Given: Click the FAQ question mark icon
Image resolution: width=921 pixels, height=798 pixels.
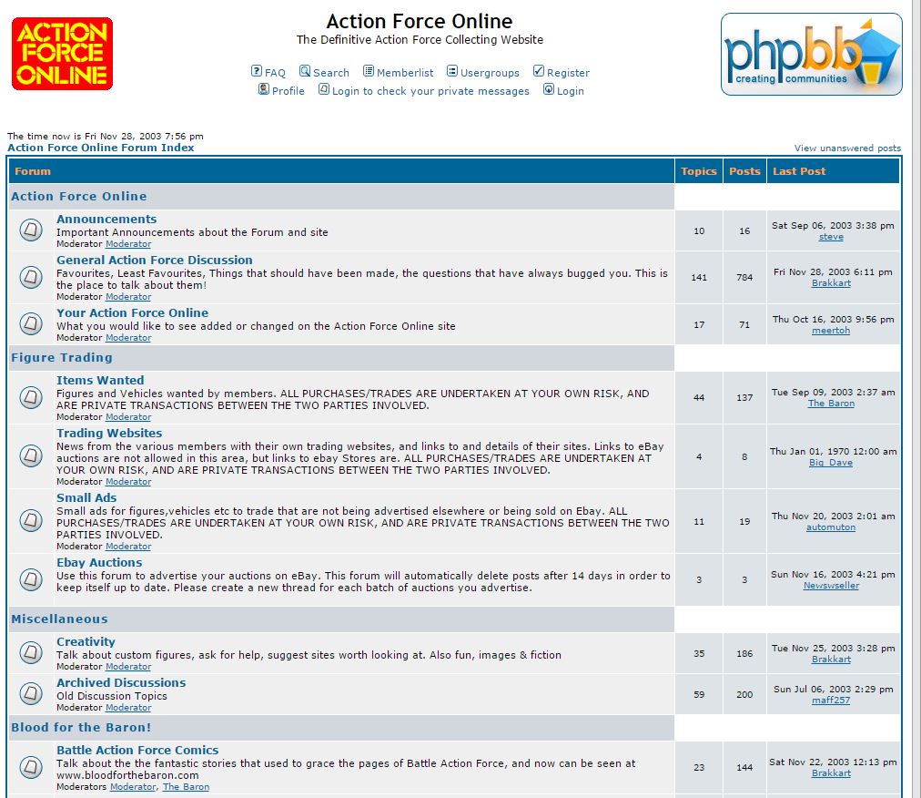Looking at the screenshot, I should click(256, 71).
